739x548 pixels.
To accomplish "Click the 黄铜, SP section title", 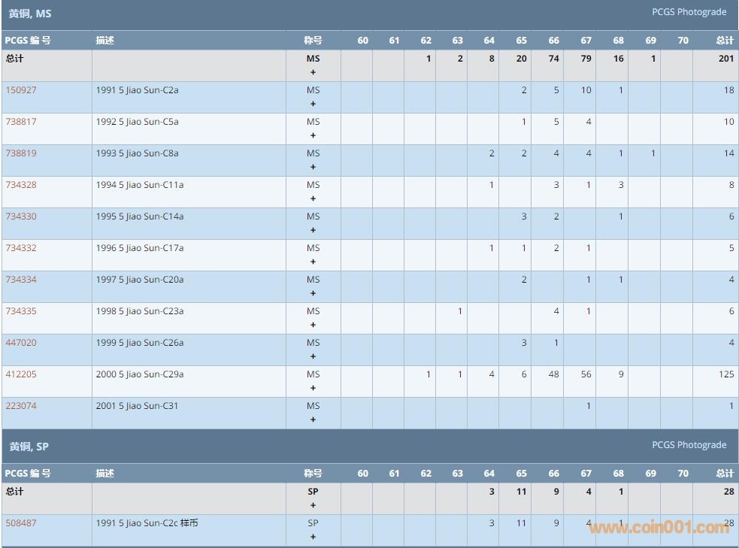I will click(x=29, y=447).
